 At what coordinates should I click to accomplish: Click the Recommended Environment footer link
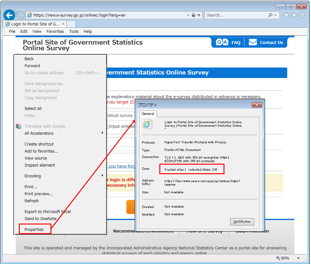(x=143, y=231)
